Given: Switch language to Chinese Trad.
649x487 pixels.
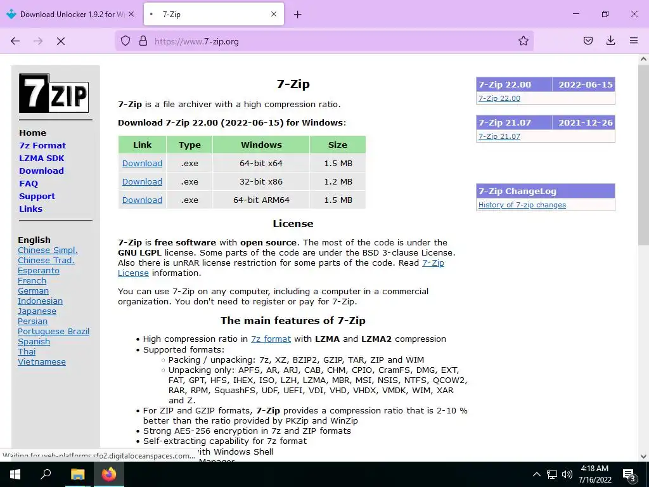Looking at the screenshot, I should click(46, 261).
